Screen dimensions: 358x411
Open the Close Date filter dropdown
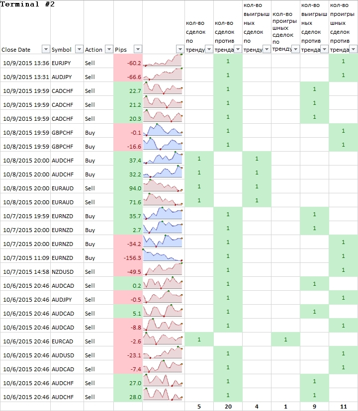tap(46, 49)
